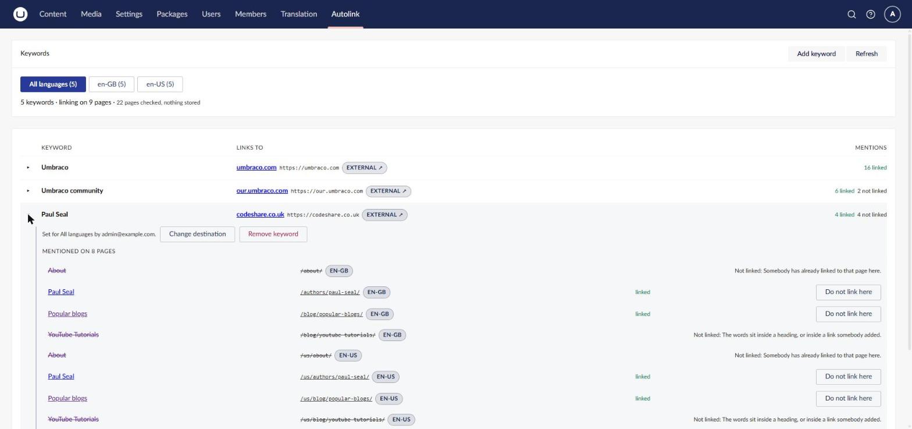Switch to the Users section
Viewport: 912px width, 429px height.
(x=211, y=14)
